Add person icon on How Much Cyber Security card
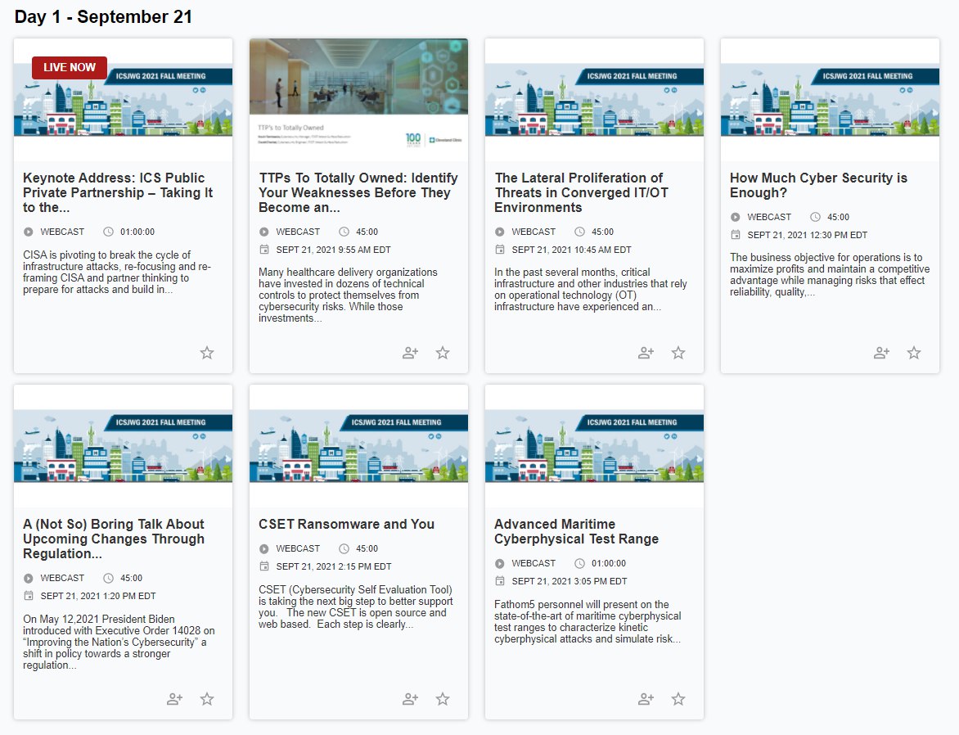Screen dimensions: 959x735 click(880, 353)
